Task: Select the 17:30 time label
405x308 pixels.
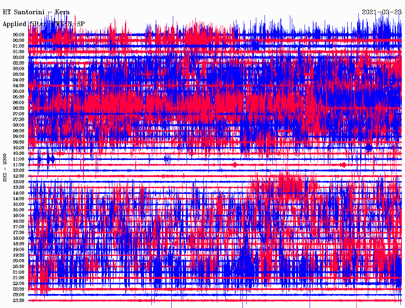Action: [x=19, y=233]
